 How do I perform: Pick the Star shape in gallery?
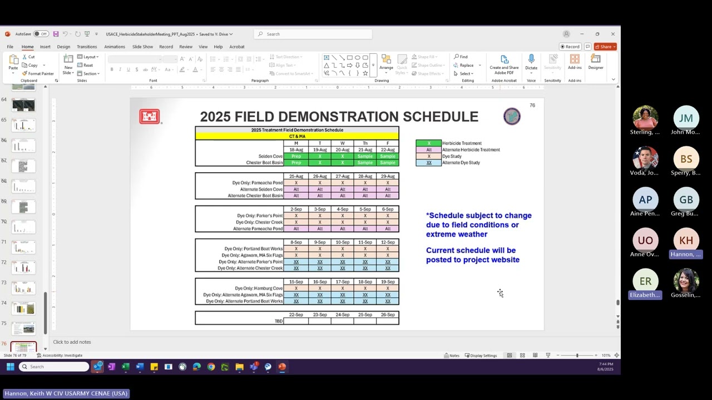coord(365,73)
